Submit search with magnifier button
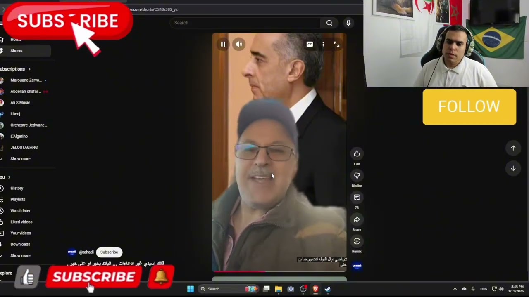Image resolution: width=529 pixels, height=297 pixels. click(x=329, y=23)
